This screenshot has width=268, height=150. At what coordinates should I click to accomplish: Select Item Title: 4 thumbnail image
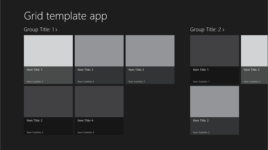point(99,102)
